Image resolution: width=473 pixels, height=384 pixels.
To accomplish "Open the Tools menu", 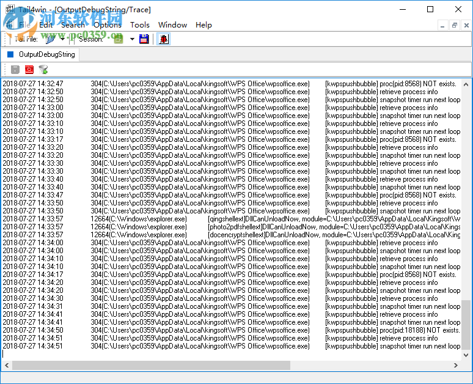I will [140, 24].
